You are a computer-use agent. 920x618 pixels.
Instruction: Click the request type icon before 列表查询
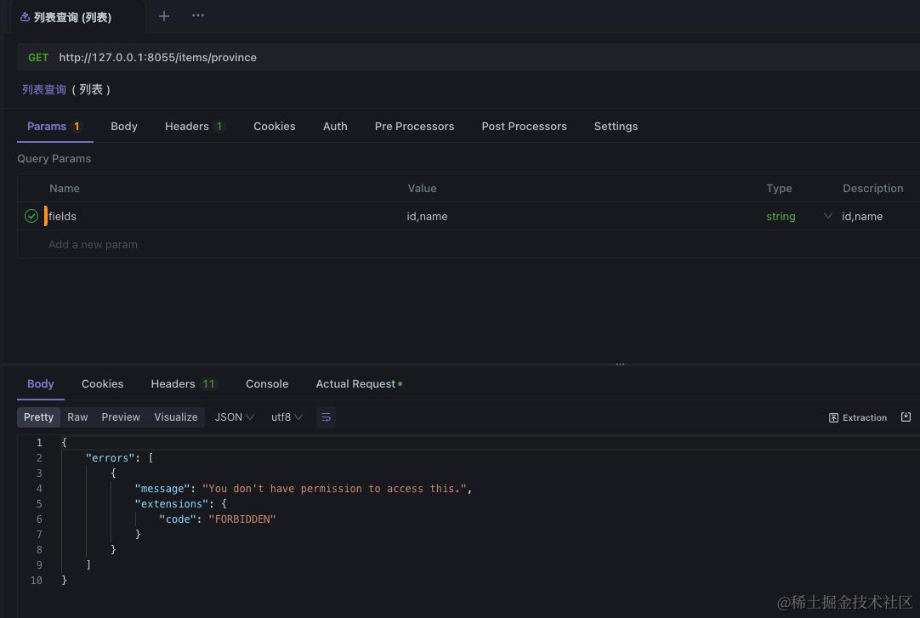pyautogui.click(x=25, y=16)
